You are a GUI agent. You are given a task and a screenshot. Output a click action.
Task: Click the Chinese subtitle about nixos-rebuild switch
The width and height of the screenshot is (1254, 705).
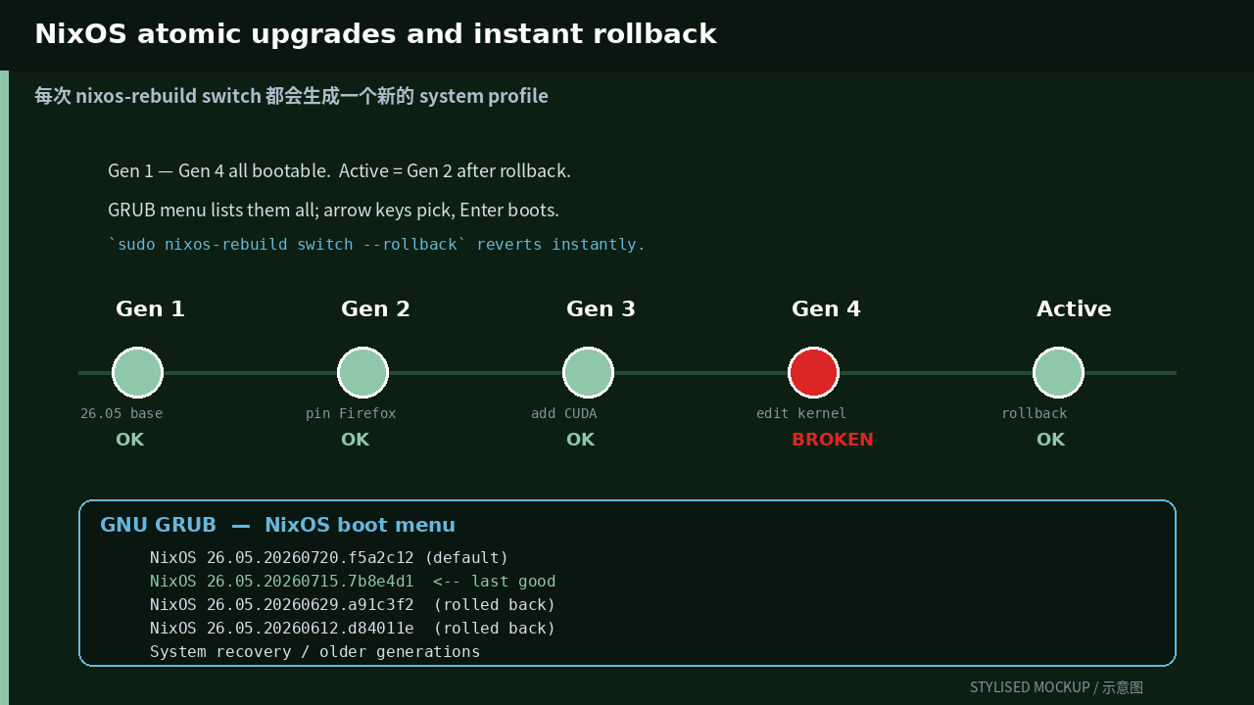[x=291, y=96]
